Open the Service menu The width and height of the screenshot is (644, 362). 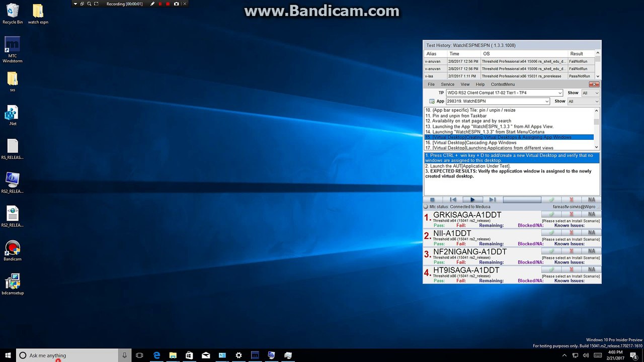pyautogui.click(x=447, y=84)
